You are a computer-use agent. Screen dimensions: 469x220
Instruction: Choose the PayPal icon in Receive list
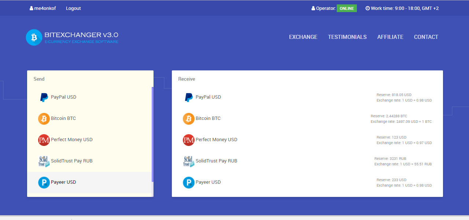pyautogui.click(x=189, y=97)
